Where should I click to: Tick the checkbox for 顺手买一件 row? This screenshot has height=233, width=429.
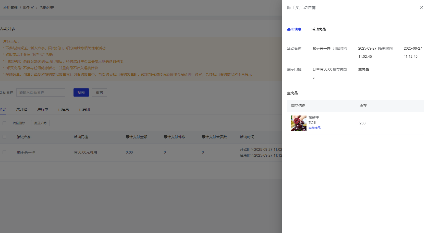(4, 152)
